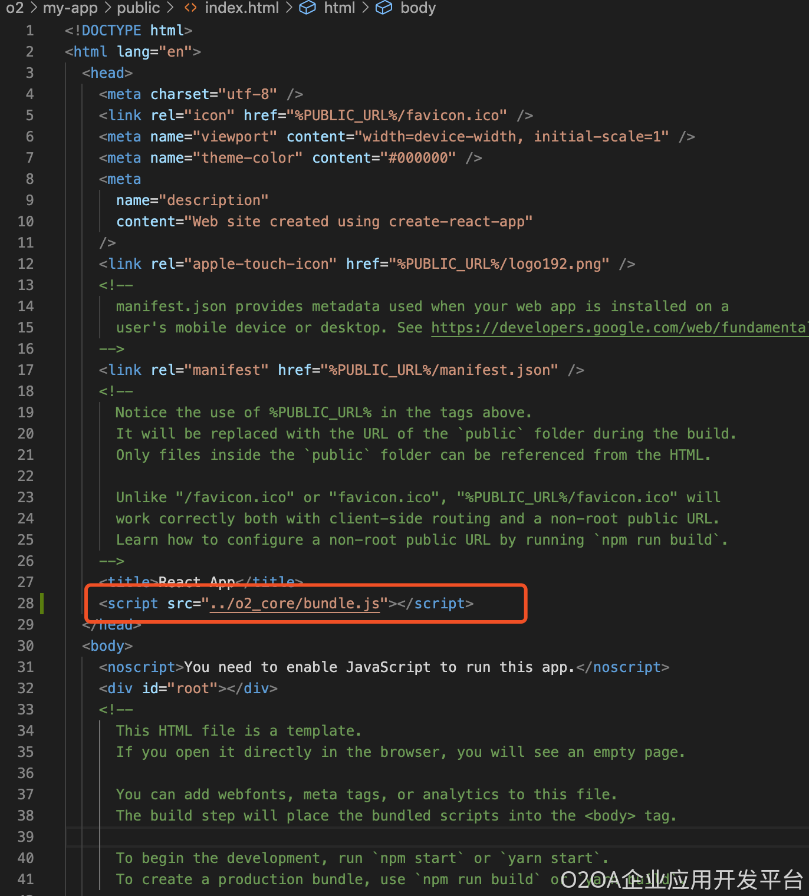Click the cube icon before html breadcrumb
Image resolution: width=809 pixels, height=896 pixels.
click(307, 8)
